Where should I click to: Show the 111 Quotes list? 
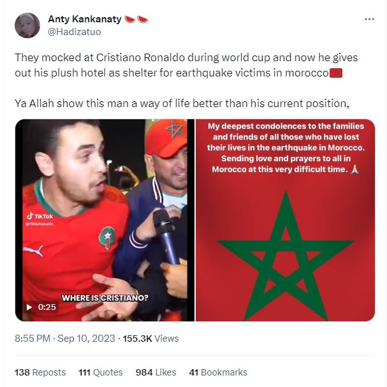(101, 372)
